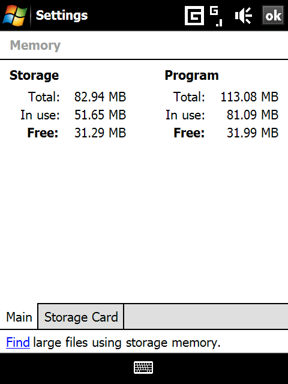This screenshot has width=288, height=384.
Task: Tap Program in use value 81.09 MB
Action: [253, 115]
